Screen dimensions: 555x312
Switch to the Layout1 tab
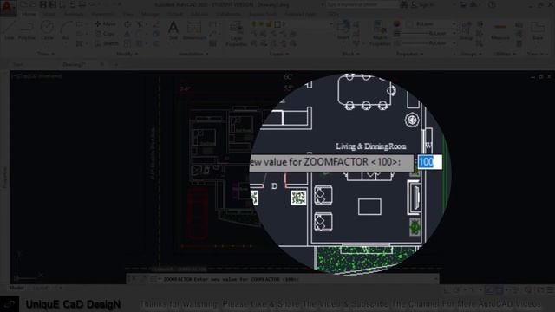click(x=42, y=288)
